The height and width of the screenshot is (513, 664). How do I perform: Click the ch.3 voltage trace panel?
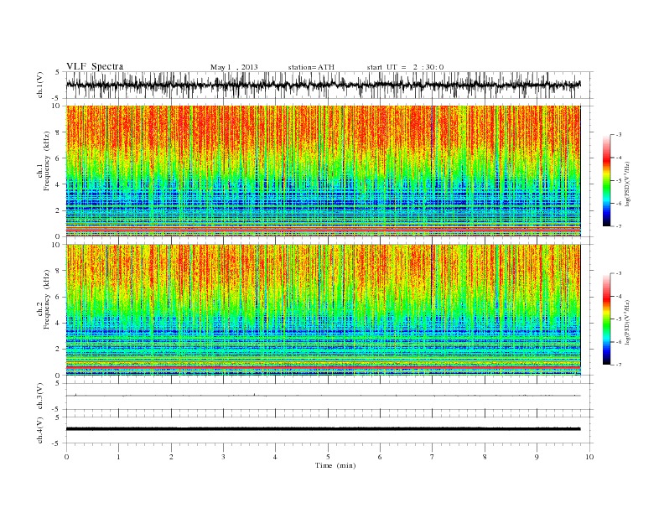point(329,396)
